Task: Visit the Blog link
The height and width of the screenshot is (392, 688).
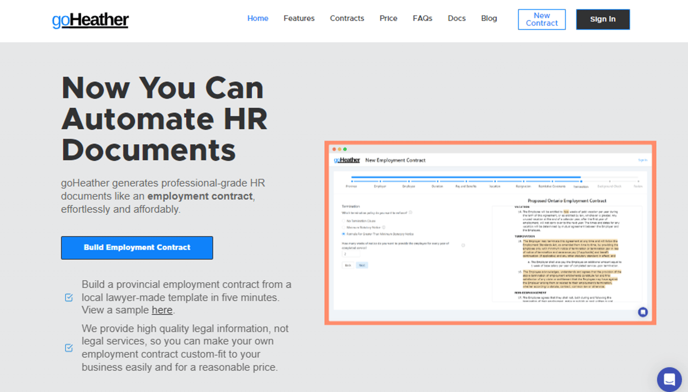Action: [489, 18]
